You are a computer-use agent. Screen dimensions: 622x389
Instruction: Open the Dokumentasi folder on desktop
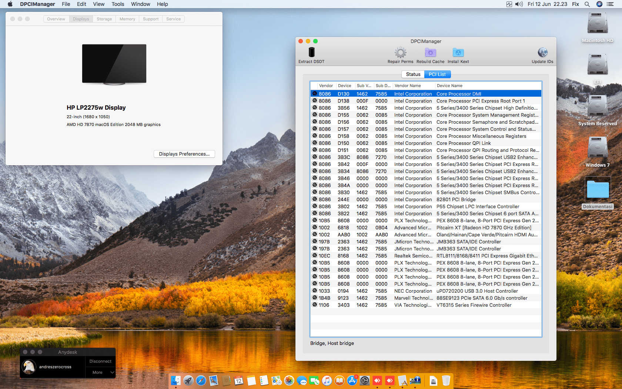[598, 190]
